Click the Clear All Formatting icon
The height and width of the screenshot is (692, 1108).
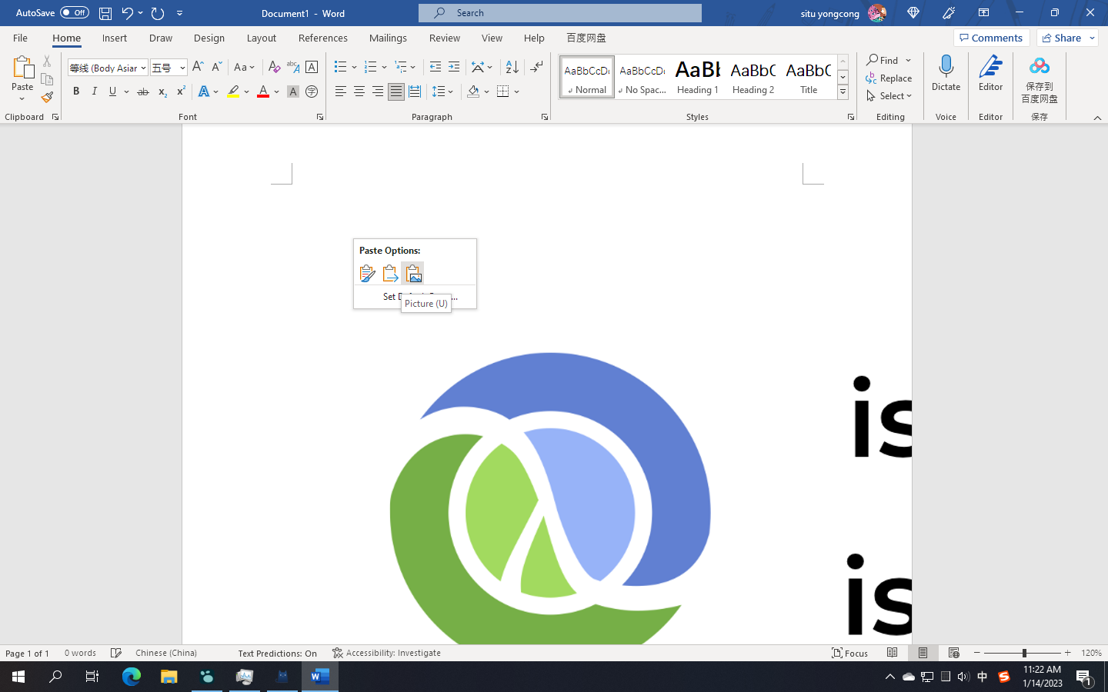274,67
